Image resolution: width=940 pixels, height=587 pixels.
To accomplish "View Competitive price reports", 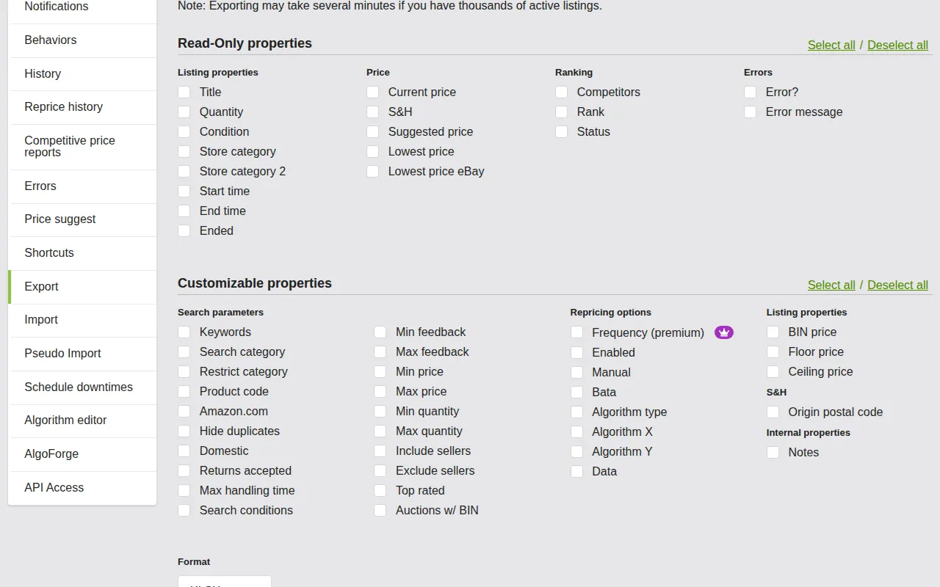I will coord(70,146).
